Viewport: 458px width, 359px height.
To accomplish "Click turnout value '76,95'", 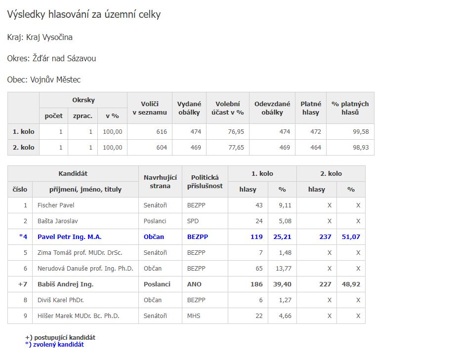I will (236, 132).
